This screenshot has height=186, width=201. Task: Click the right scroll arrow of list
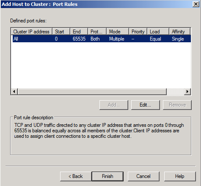(x=187, y=92)
